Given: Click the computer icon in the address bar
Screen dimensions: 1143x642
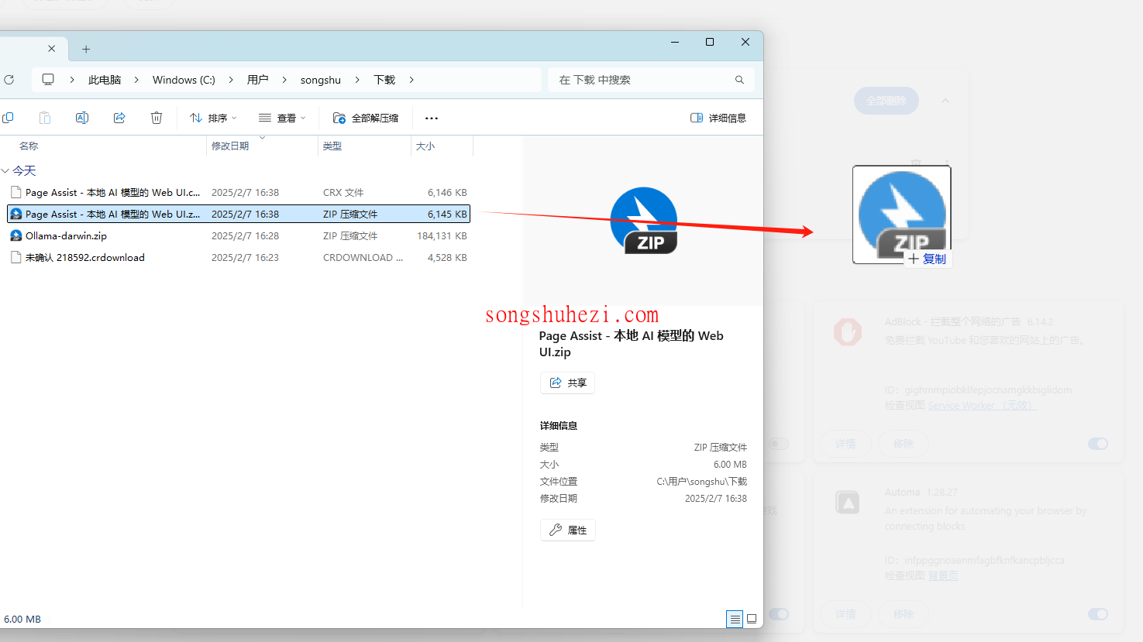Looking at the screenshot, I should pyautogui.click(x=48, y=80).
